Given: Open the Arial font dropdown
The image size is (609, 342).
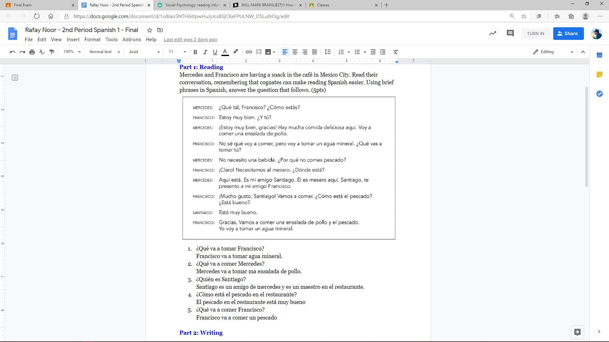Looking at the screenshot, I should (x=144, y=52).
